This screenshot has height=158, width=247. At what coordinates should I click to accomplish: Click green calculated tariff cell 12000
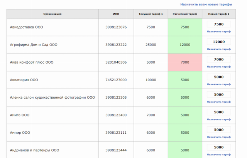(185, 45)
